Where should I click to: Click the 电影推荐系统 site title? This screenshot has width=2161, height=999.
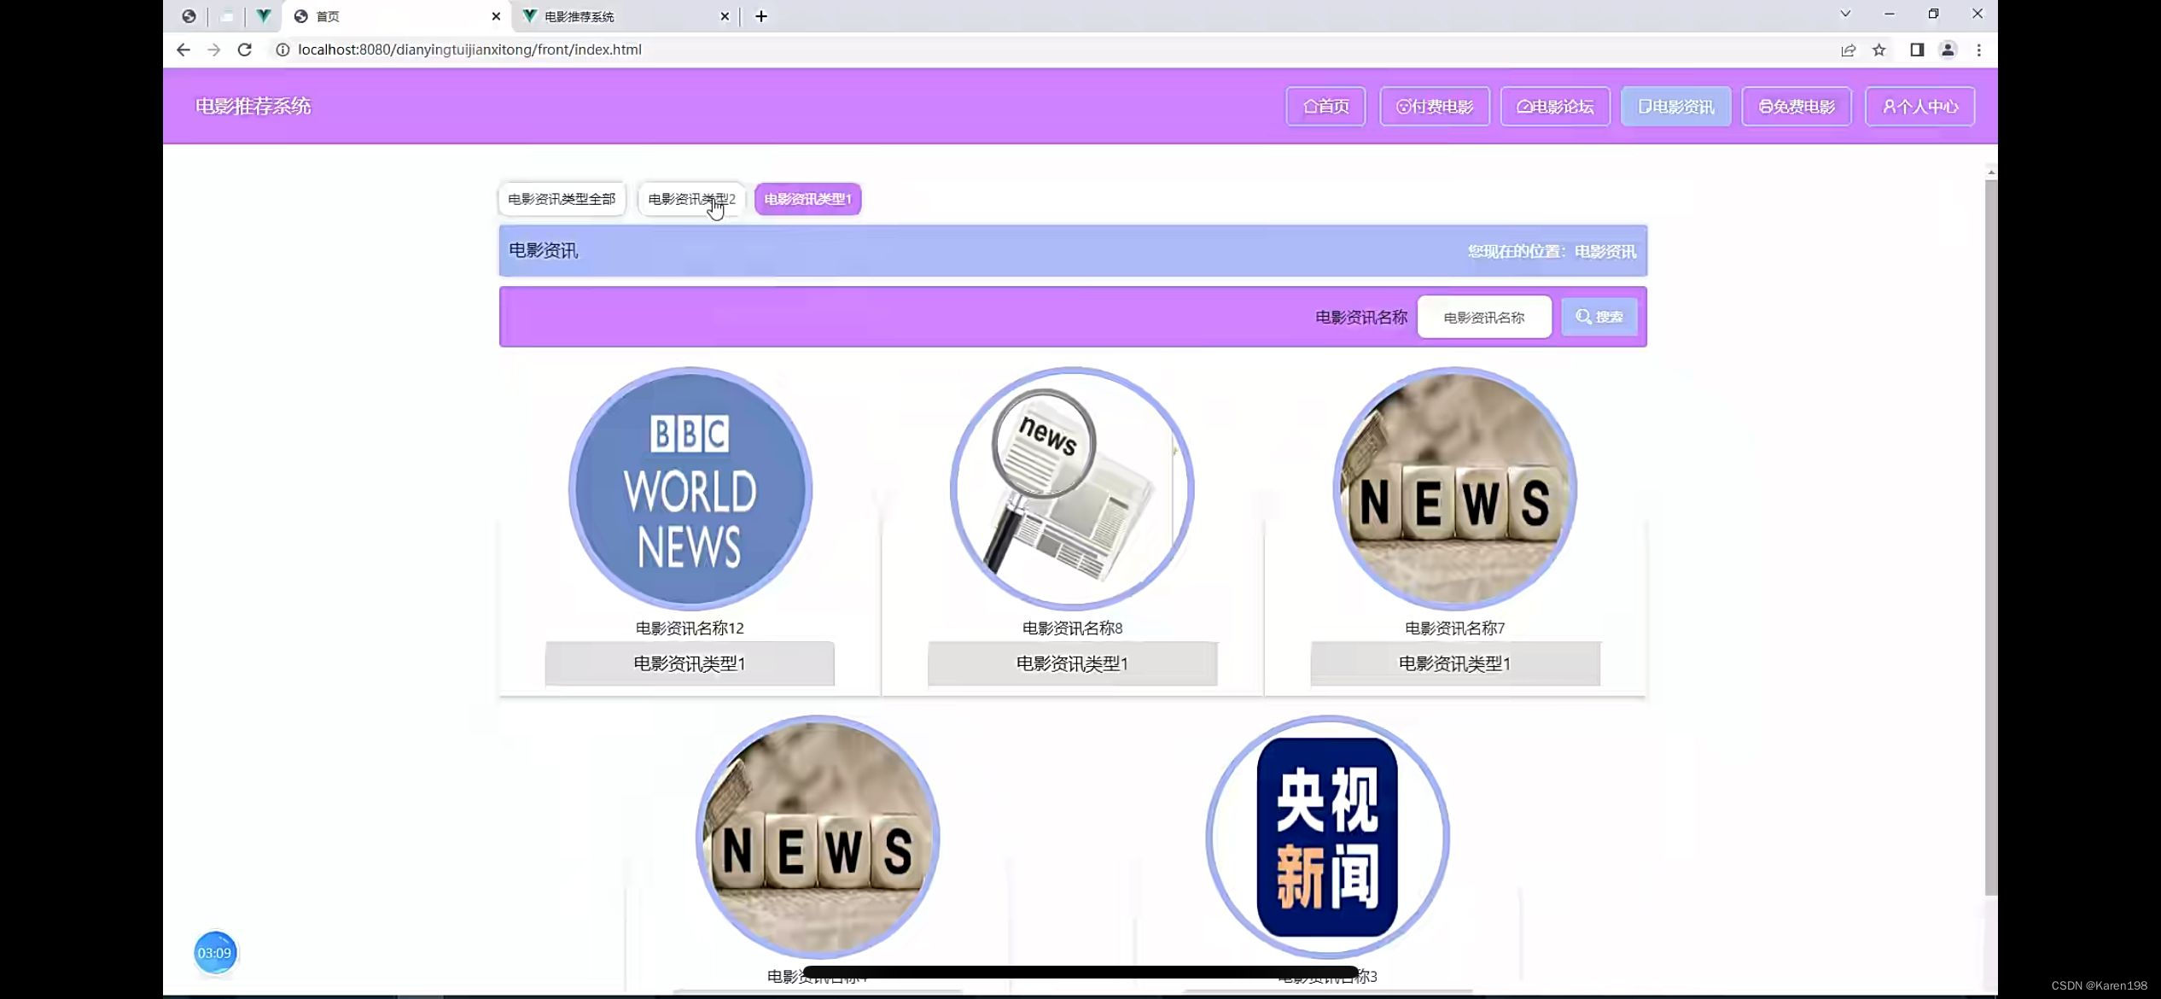pyautogui.click(x=253, y=107)
